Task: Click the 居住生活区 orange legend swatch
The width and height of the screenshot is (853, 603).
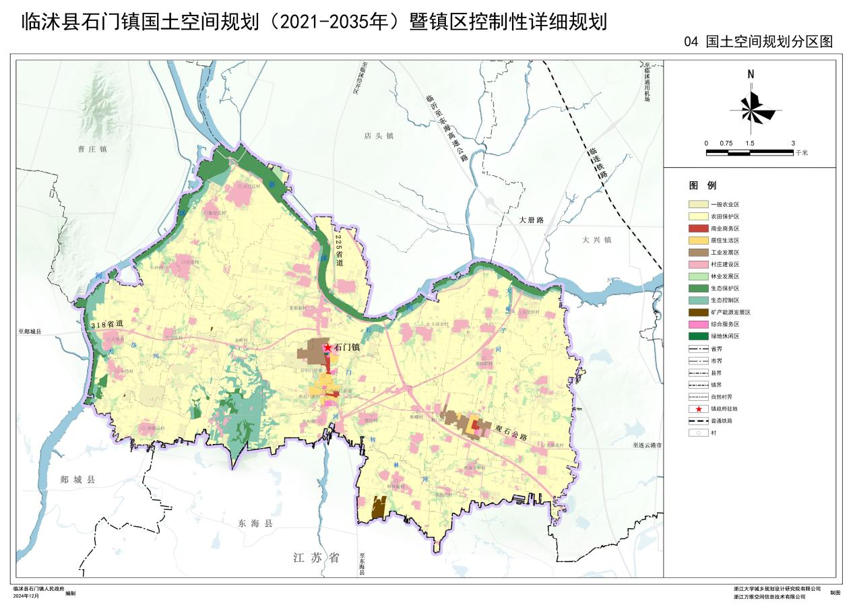Action: click(697, 241)
